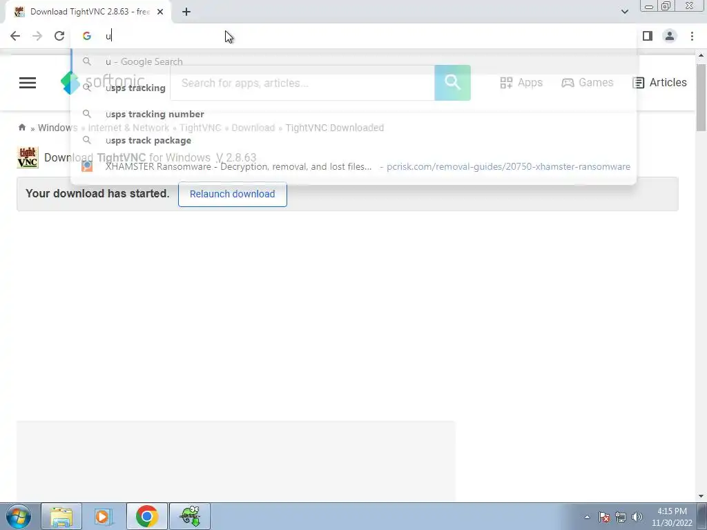Click the TightVNC logo icon

coord(28,157)
